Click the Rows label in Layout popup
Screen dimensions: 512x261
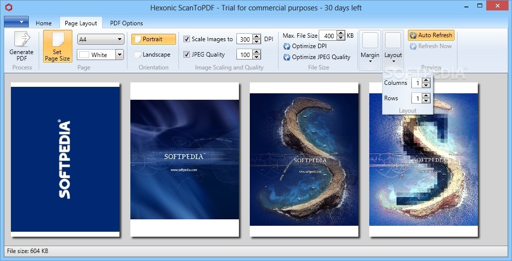[x=391, y=98]
